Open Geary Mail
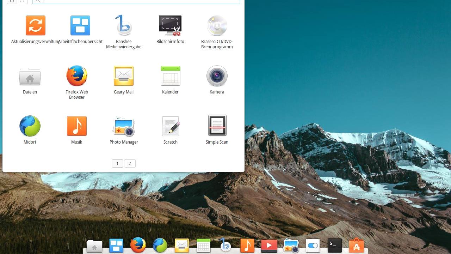451x254 pixels. (x=124, y=75)
